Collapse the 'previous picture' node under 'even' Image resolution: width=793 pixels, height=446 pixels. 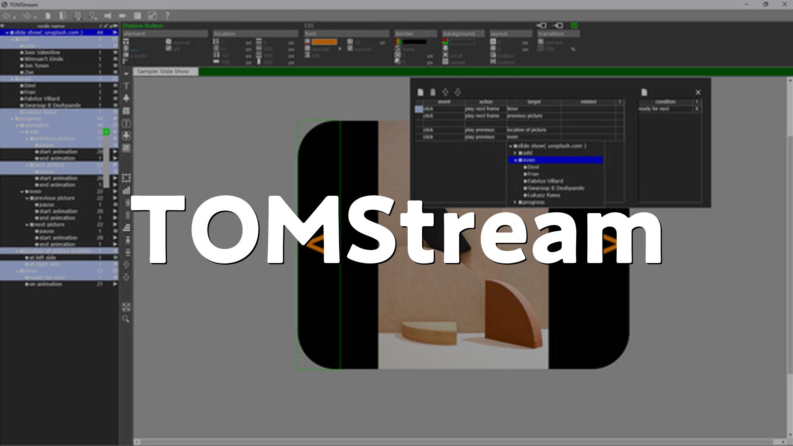27,198
